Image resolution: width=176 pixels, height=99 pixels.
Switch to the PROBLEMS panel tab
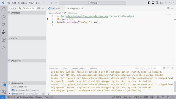(x=54, y=68)
